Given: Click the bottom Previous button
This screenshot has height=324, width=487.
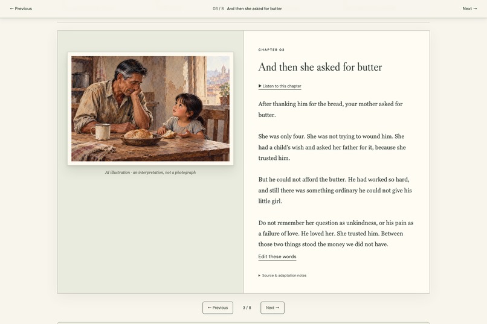Looking at the screenshot, I should tap(218, 308).
